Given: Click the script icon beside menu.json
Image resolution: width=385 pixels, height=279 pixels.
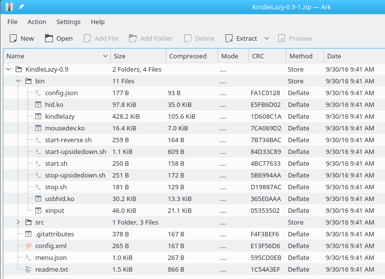Looking at the screenshot, I should click(x=28, y=257).
